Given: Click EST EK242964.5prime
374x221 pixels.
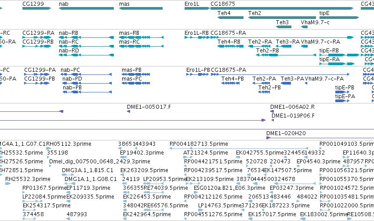Looking at the screenshot, I should point(125,219).
